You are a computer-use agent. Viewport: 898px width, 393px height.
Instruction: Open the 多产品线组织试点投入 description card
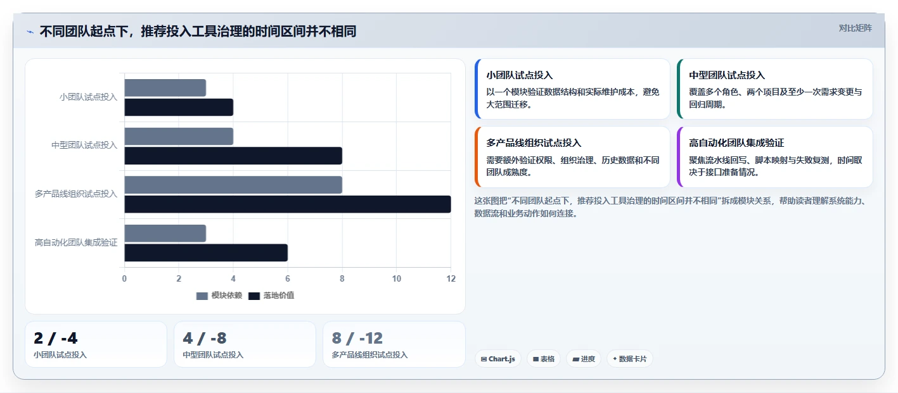[x=572, y=157]
